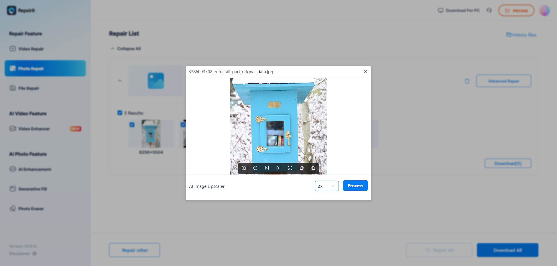Click the Repairit logo
Image resolution: width=557 pixels, height=266 pixels.
pos(21,10)
